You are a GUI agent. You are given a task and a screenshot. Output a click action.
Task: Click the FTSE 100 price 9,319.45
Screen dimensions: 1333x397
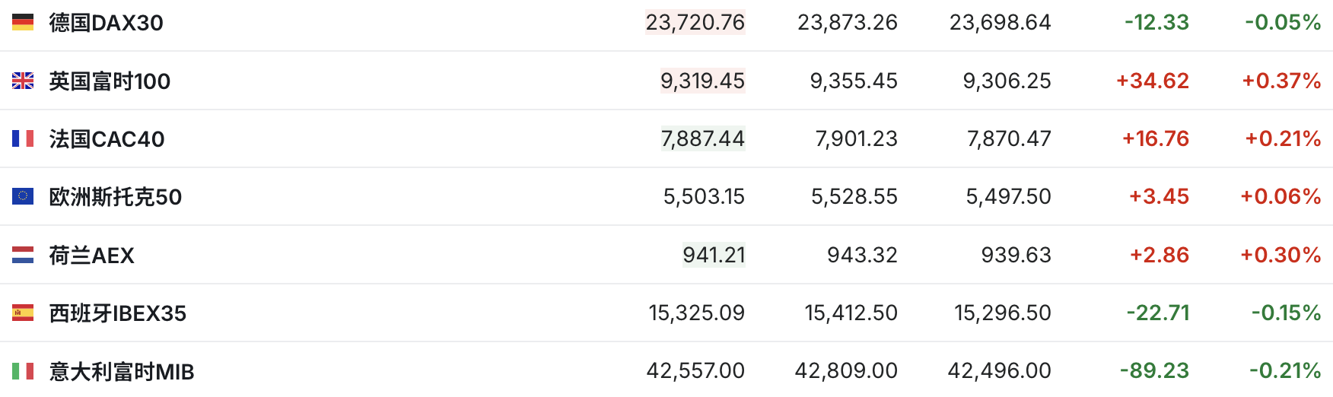point(702,81)
